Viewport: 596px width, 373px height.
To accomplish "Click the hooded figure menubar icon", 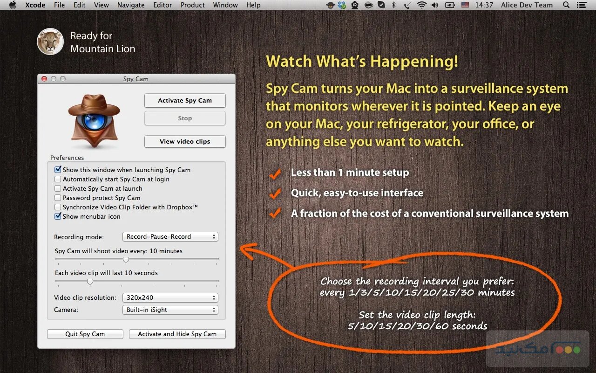I will (x=355, y=5).
